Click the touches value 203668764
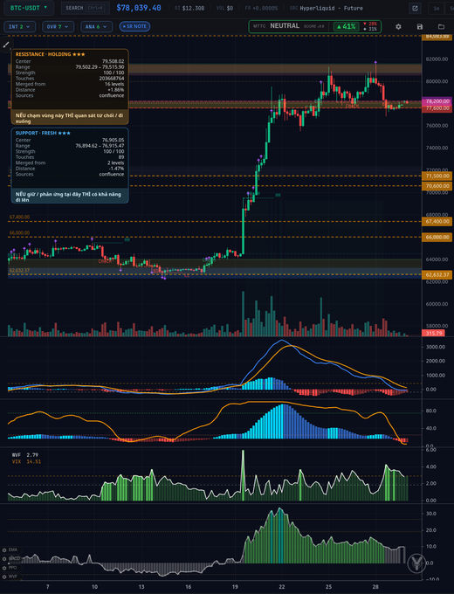The height and width of the screenshot is (594, 454). [112, 78]
